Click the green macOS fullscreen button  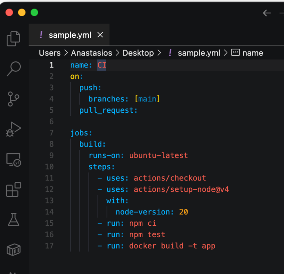click(x=34, y=13)
